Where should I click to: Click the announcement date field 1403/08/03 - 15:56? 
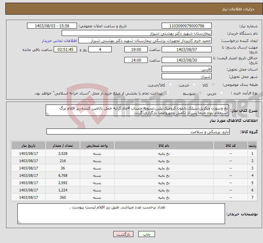click(x=52, y=26)
